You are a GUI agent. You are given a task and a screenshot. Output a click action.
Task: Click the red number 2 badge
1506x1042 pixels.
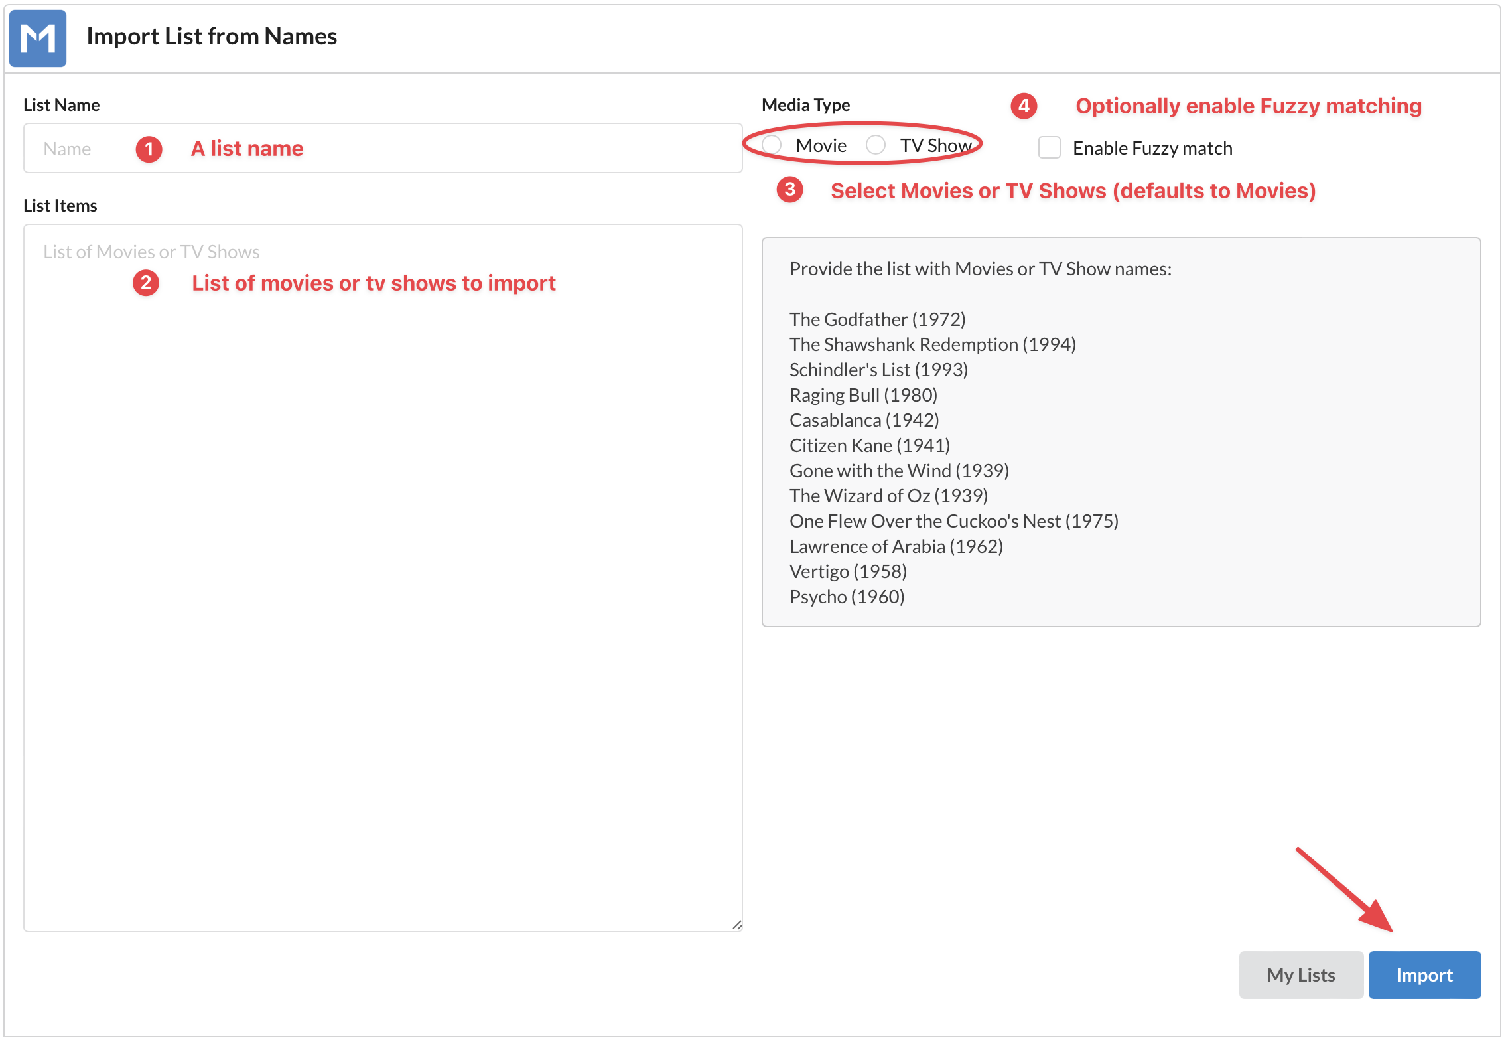pos(146,283)
